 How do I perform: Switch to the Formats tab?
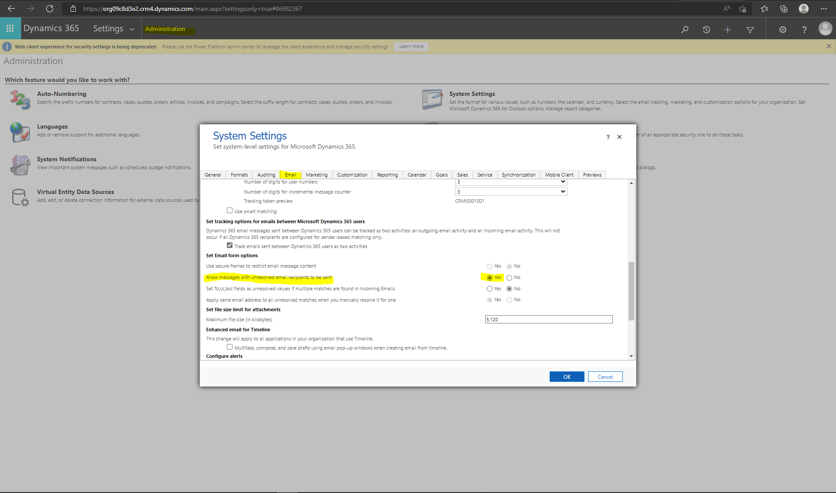(x=239, y=175)
